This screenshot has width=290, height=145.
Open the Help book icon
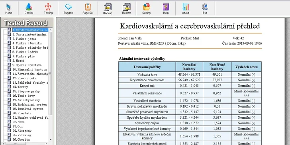pyautogui.click(x=166, y=9)
